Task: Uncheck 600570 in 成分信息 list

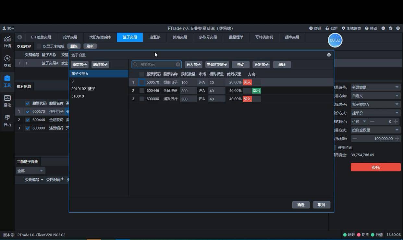Action: (x=28, y=111)
